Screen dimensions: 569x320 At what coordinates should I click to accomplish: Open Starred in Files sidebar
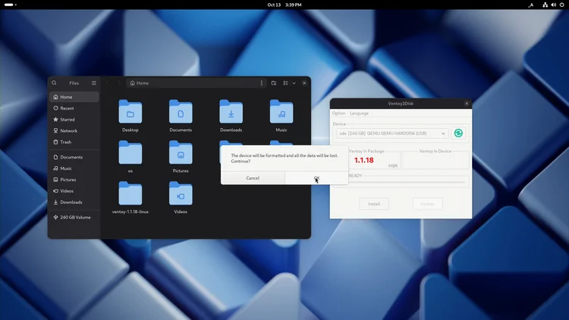(74, 119)
